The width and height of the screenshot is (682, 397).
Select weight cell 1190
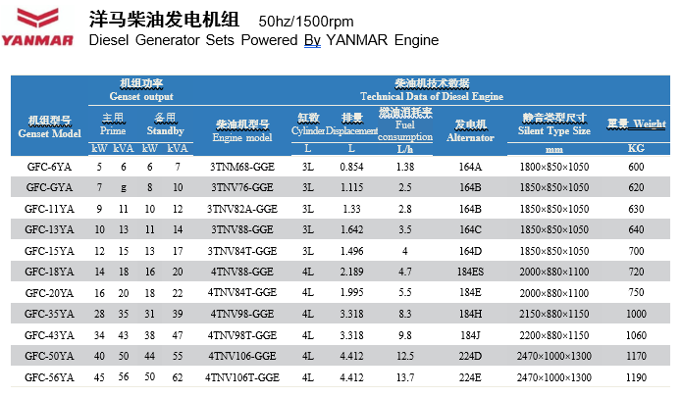click(636, 377)
